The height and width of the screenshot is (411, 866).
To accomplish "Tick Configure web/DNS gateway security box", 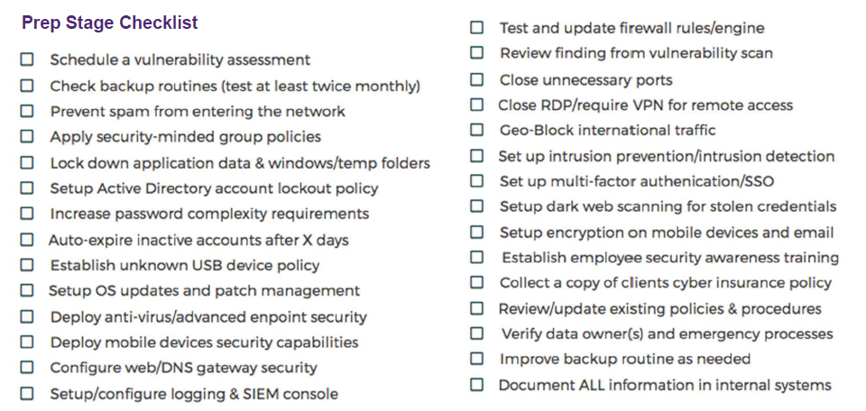I will (x=27, y=368).
